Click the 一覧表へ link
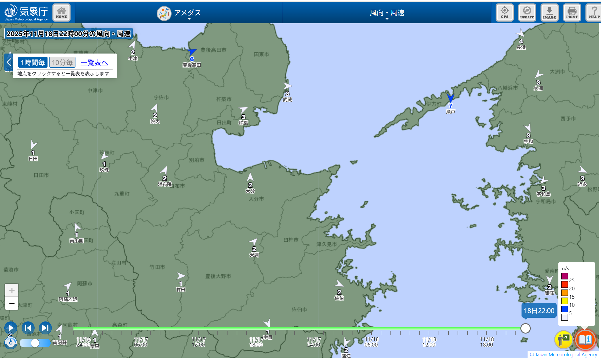The width and height of the screenshot is (601, 358). click(94, 62)
